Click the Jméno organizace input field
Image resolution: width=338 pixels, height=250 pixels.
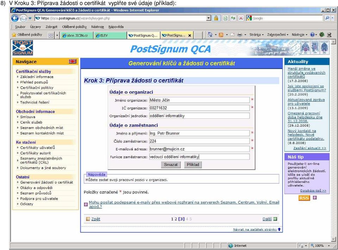point(199,100)
